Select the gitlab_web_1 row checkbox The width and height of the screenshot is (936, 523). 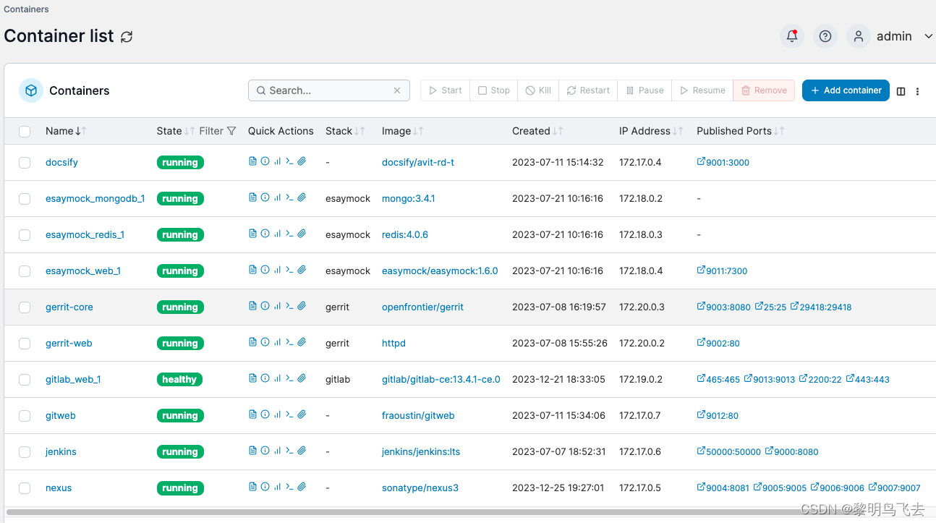point(25,380)
